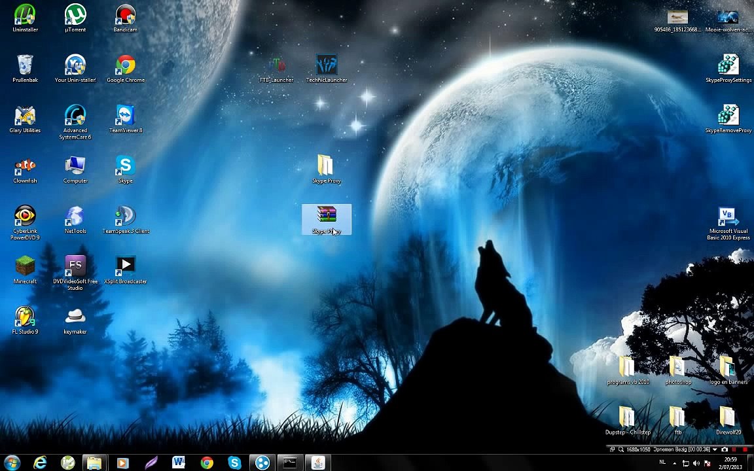The image size is (754, 471).
Task: Open the Action Center flag icon
Action: (x=708, y=463)
